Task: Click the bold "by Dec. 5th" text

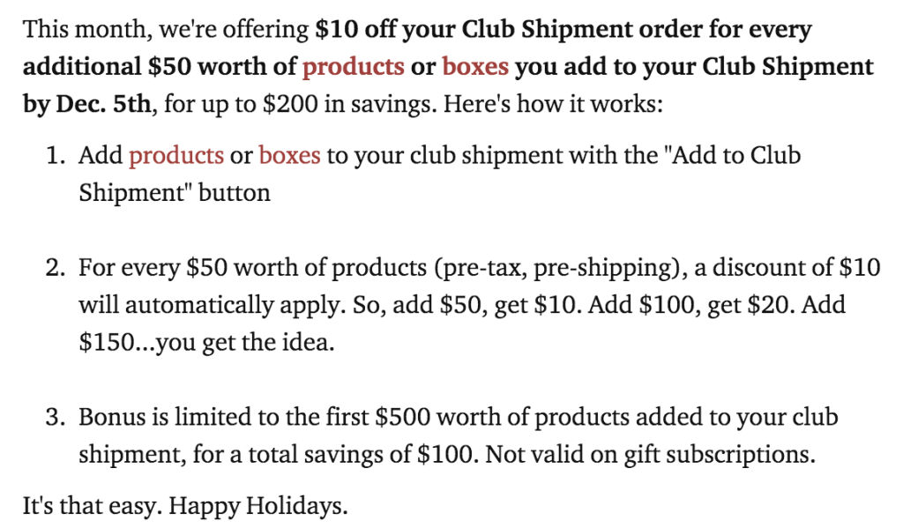Action: point(87,104)
